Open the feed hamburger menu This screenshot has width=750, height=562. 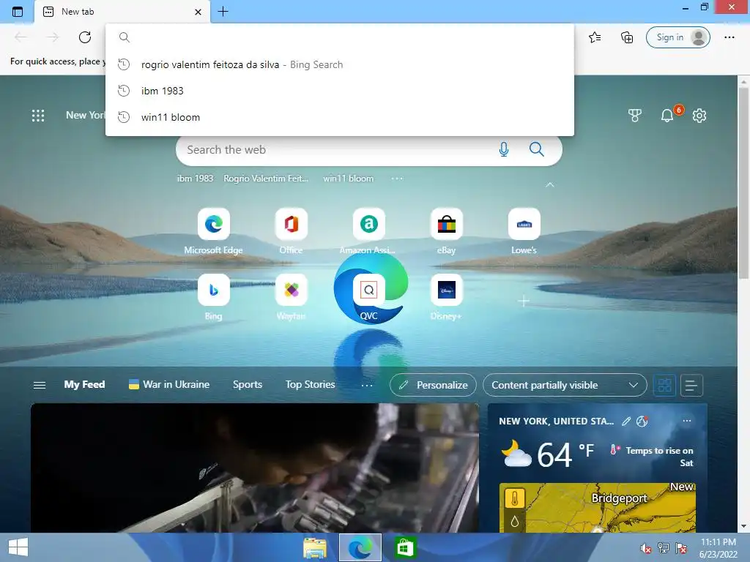(x=40, y=385)
